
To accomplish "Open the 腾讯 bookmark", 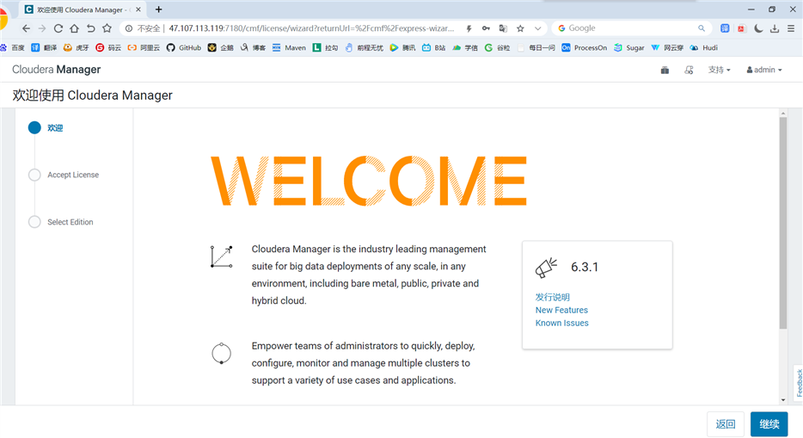I will 402,47.
